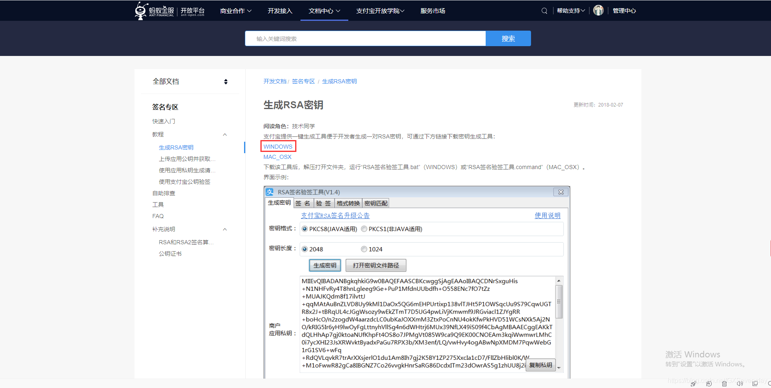The image size is (771, 388).
Task: Open the 使用说明 link
Action: coord(547,216)
